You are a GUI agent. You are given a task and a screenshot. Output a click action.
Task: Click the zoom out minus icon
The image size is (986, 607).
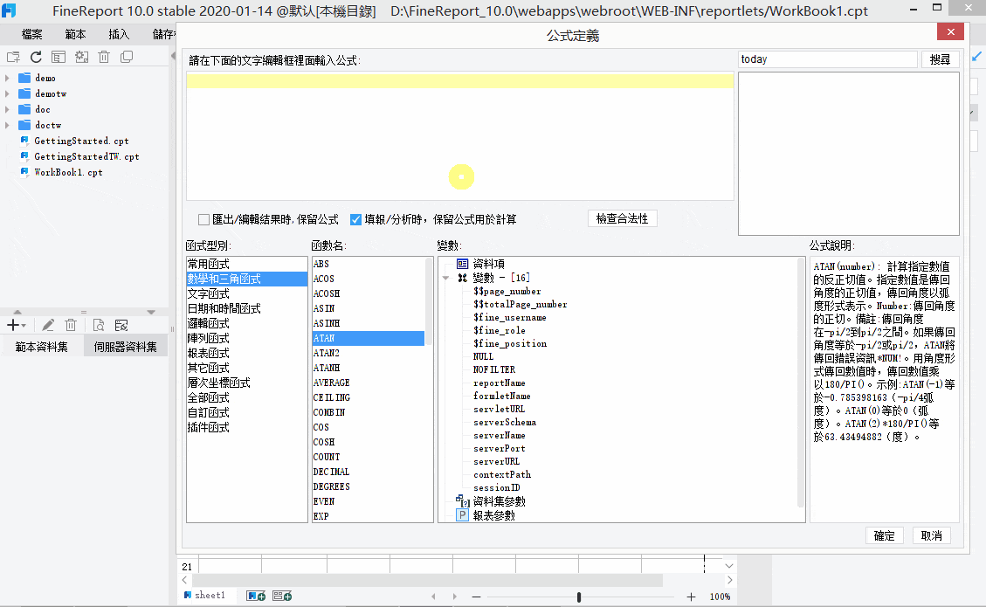[476, 597]
